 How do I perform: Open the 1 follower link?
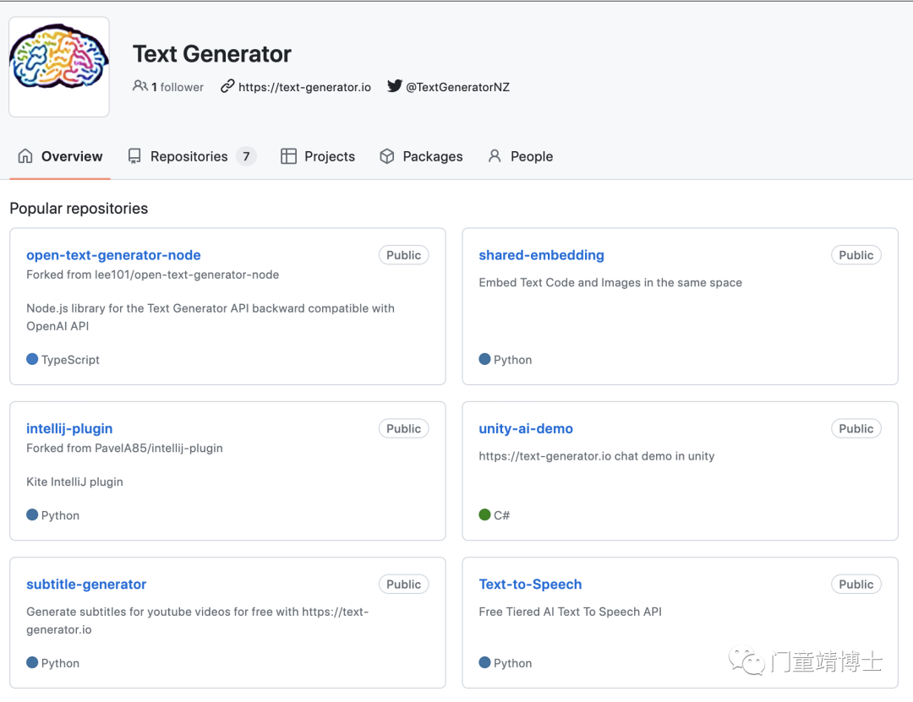[168, 87]
